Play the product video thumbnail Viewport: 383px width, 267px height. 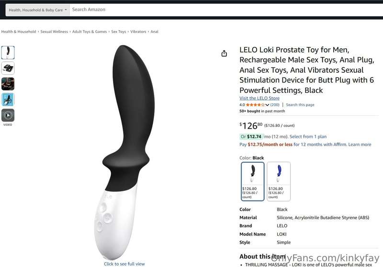pyautogui.click(x=8, y=115)
